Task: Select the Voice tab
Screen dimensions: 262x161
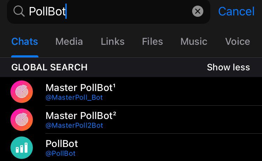Action: click(x=238, y=42)
